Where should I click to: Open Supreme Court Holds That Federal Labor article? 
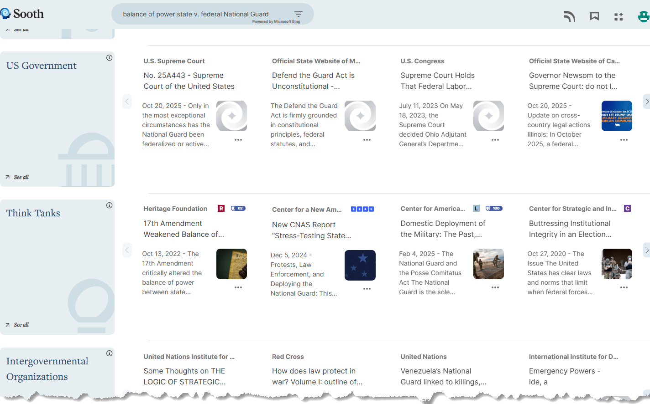coord(437,81)
